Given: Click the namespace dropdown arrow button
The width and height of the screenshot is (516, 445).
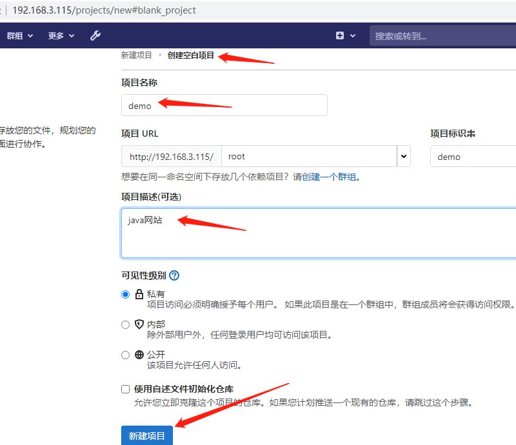Looking at the screenshot, I should (404, 156).
